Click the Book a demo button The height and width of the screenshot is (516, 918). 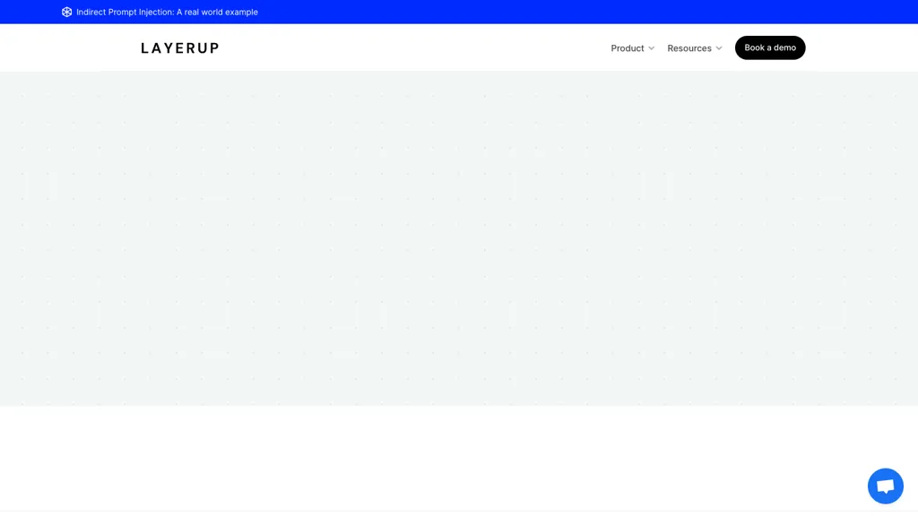click(769, 47)
